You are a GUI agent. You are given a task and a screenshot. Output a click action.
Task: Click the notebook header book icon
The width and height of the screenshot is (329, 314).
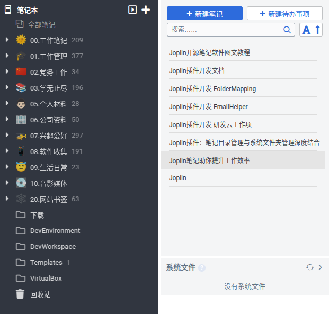tap(8, 10)
